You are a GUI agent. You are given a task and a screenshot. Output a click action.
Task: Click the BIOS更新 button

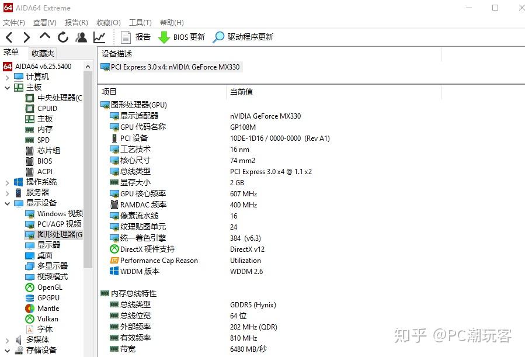pos(182,36)
